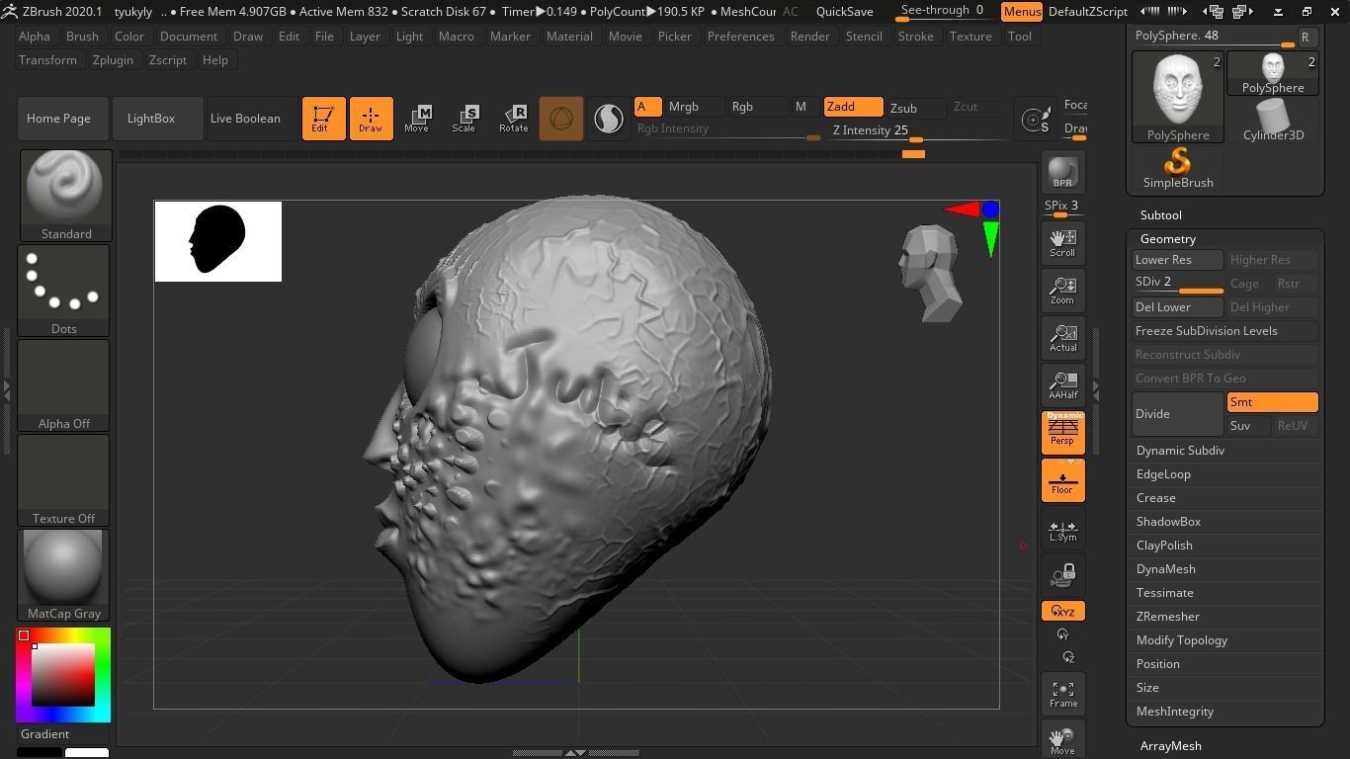Expand the EdgeLoop section
The width and height of the screenshot is (1350, 759).
[1163, 473]
